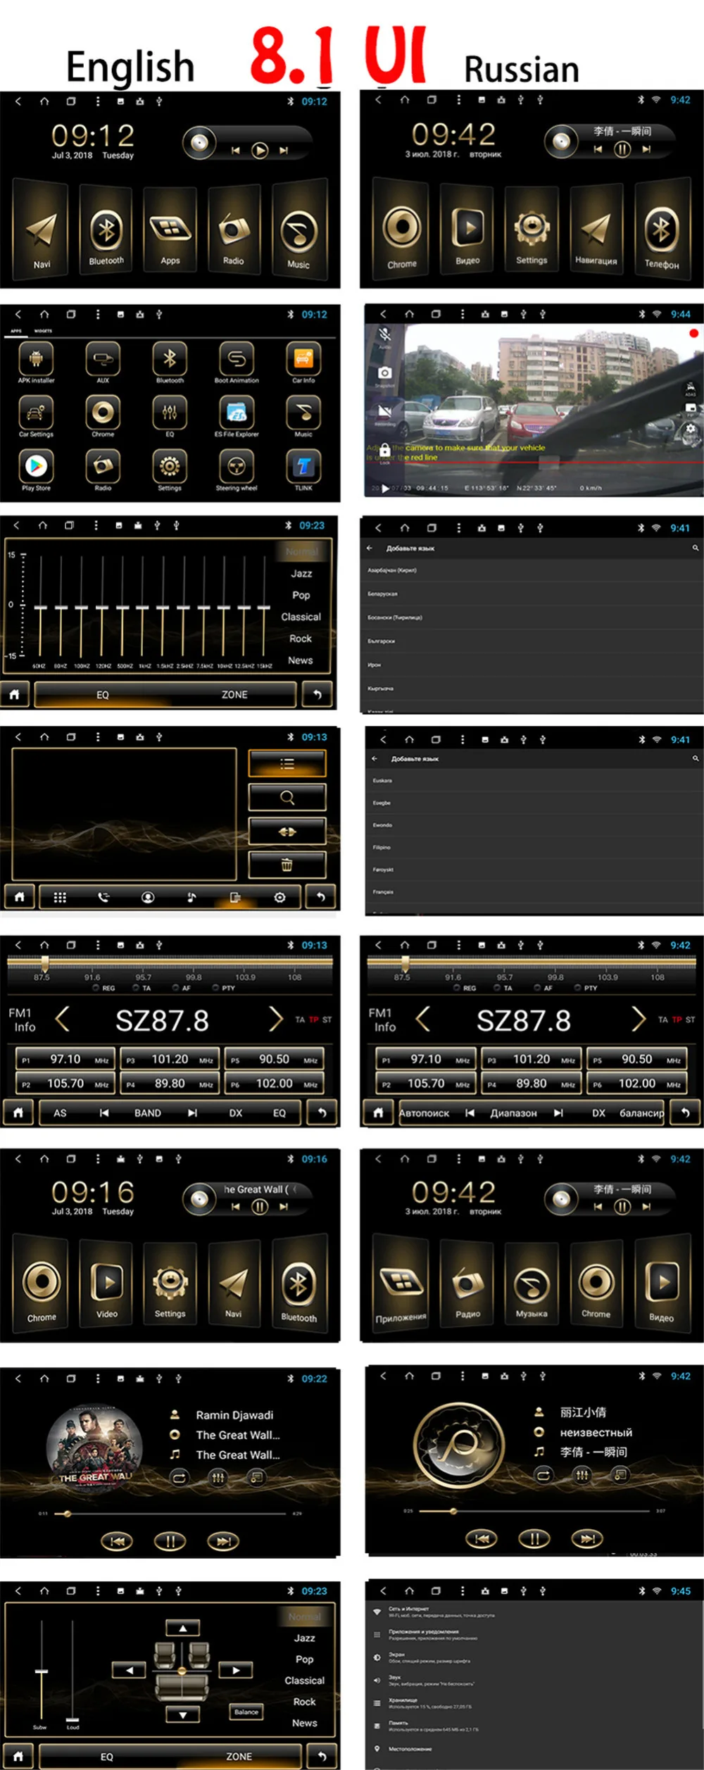Toggle PTY option in English radio screen

(224, 988)
